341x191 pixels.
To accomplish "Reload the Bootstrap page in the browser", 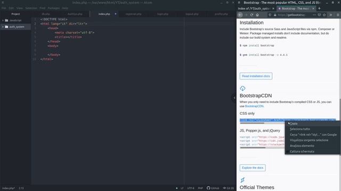I will (x=251, y=15).
